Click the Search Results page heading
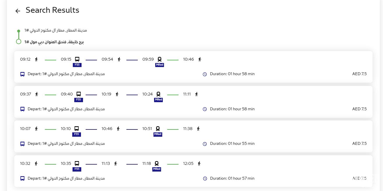This screenshot has height=191, width=383. 52,10
